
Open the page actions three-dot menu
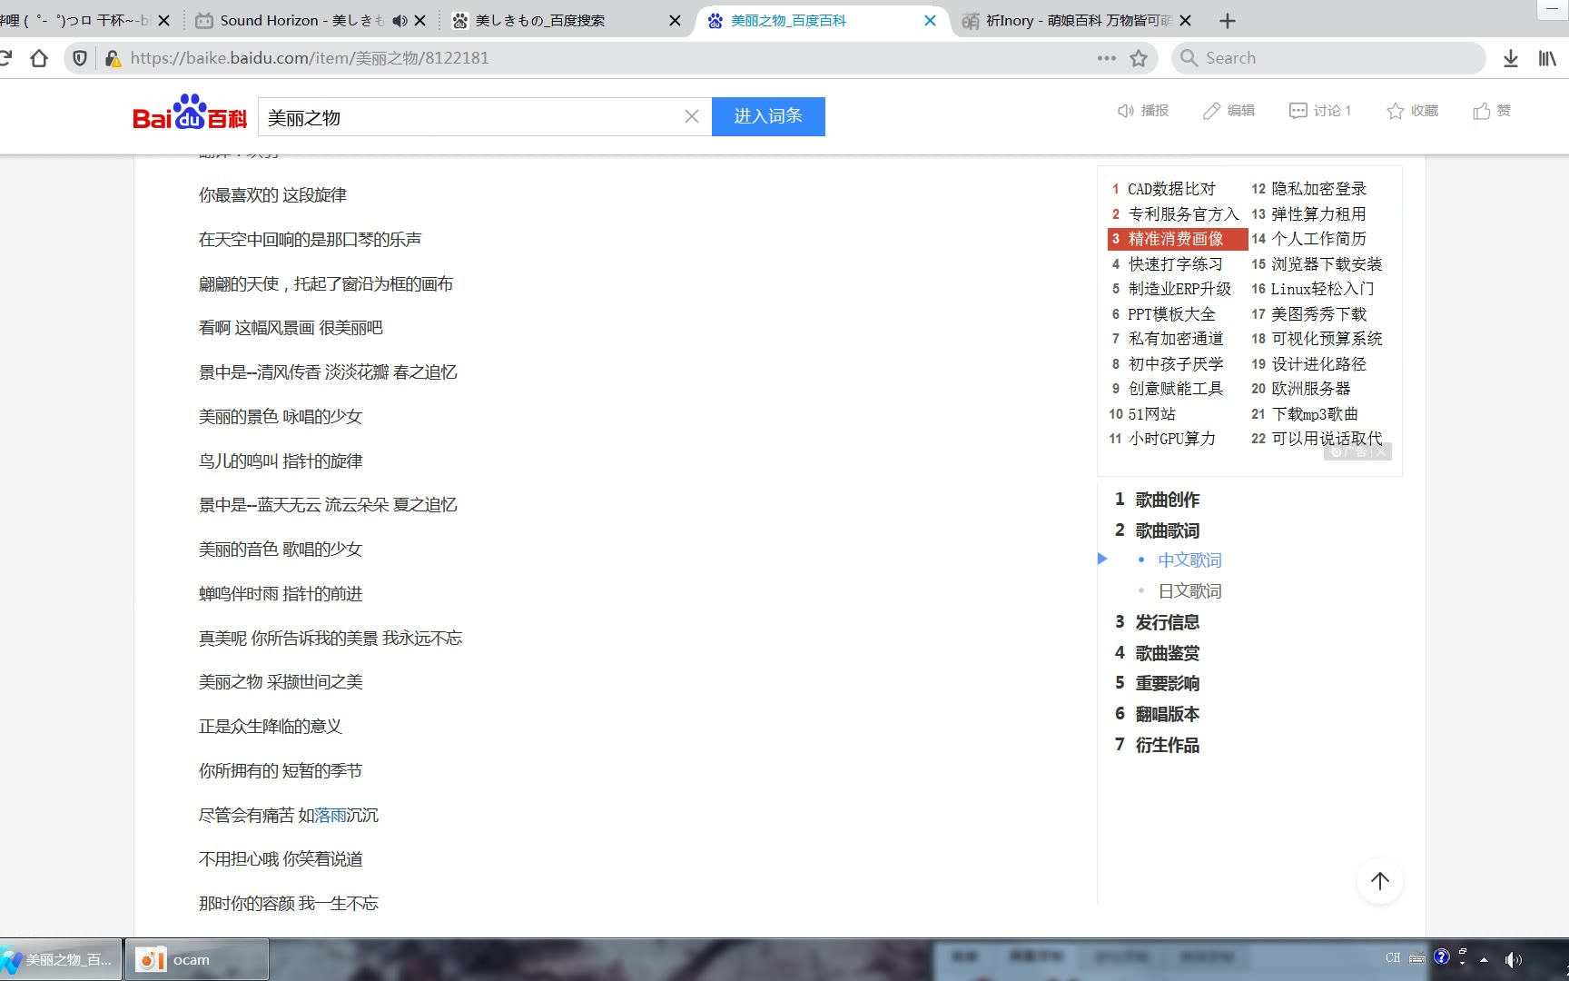[1106, 58]
